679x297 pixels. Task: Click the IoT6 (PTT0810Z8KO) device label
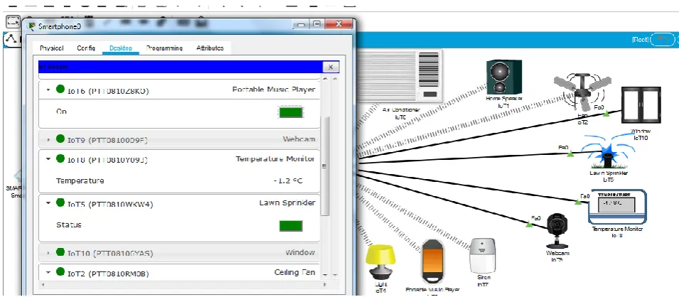point(108,91)
